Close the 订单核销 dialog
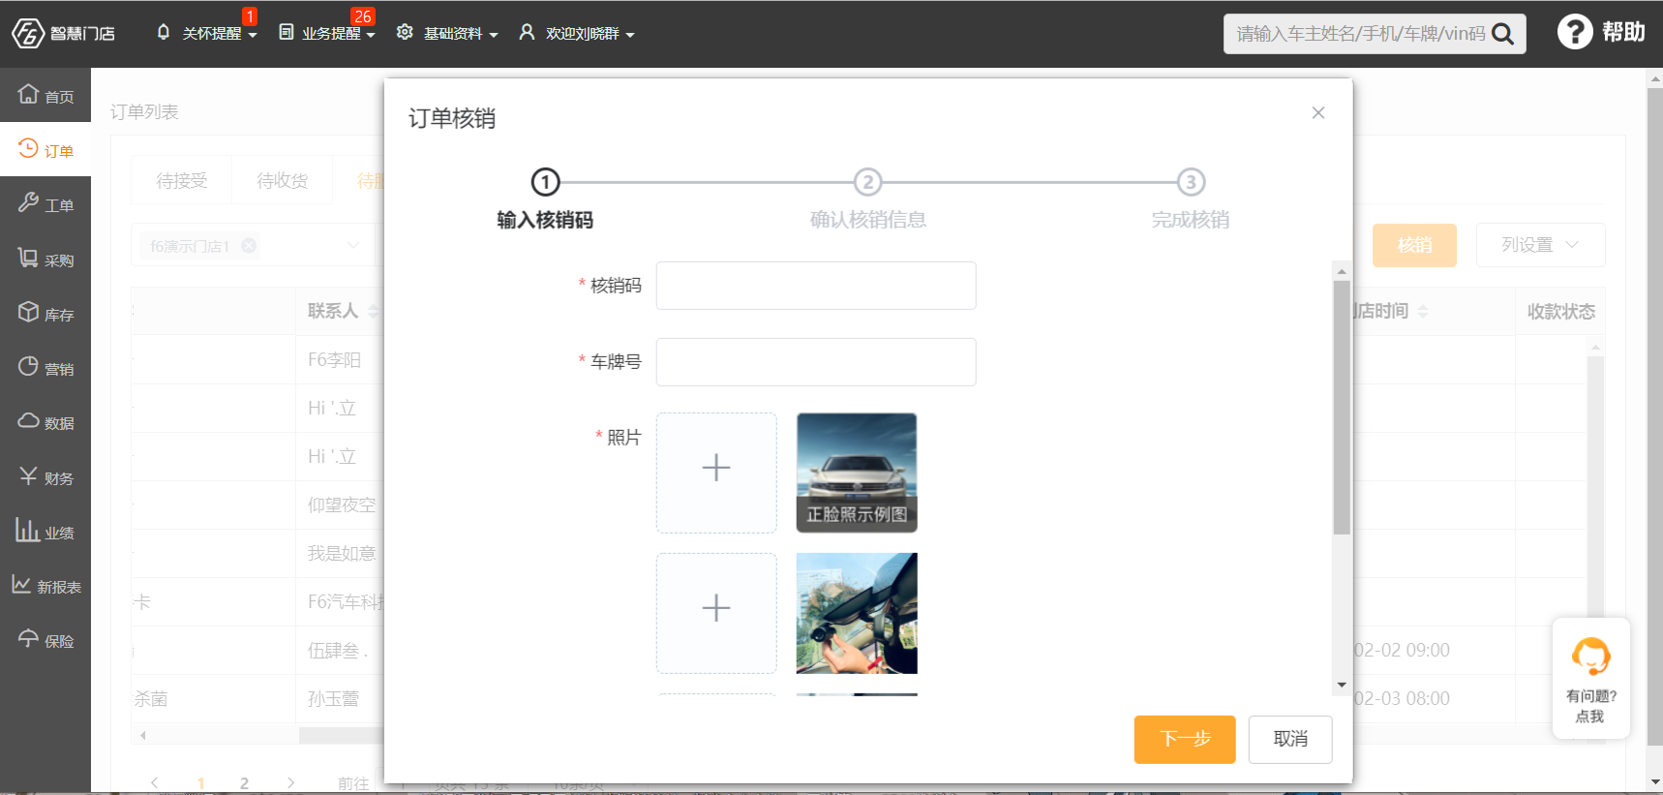1663x795 pixels. point(1317,113)
